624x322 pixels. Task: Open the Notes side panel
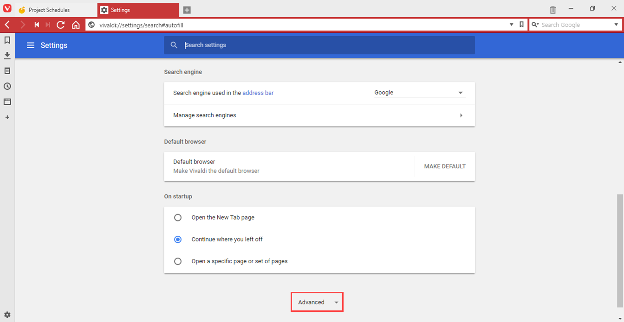pos(7,71)
